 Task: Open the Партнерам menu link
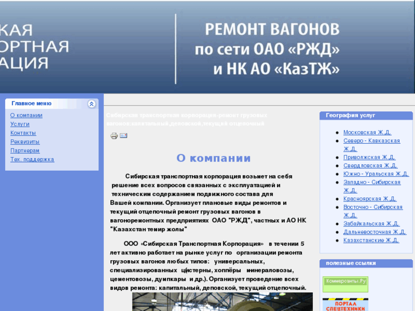25,151
